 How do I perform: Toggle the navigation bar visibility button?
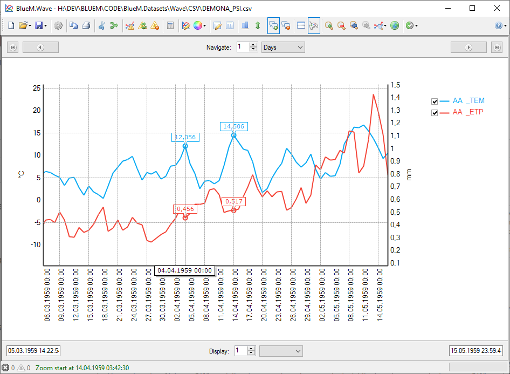pos(301,25)
